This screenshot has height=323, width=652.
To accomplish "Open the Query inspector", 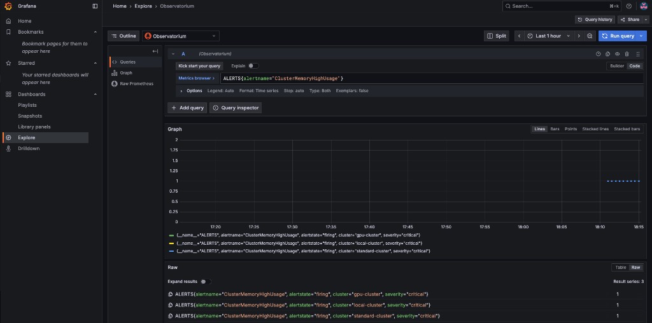I will [x=236, y=108].
